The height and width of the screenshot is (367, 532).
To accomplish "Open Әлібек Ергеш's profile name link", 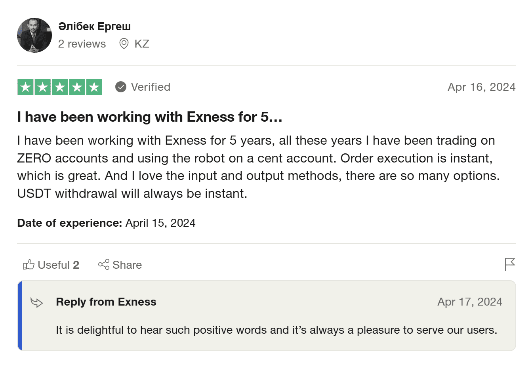I will 94,27.
